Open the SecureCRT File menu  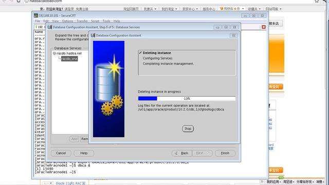point(38,21)
